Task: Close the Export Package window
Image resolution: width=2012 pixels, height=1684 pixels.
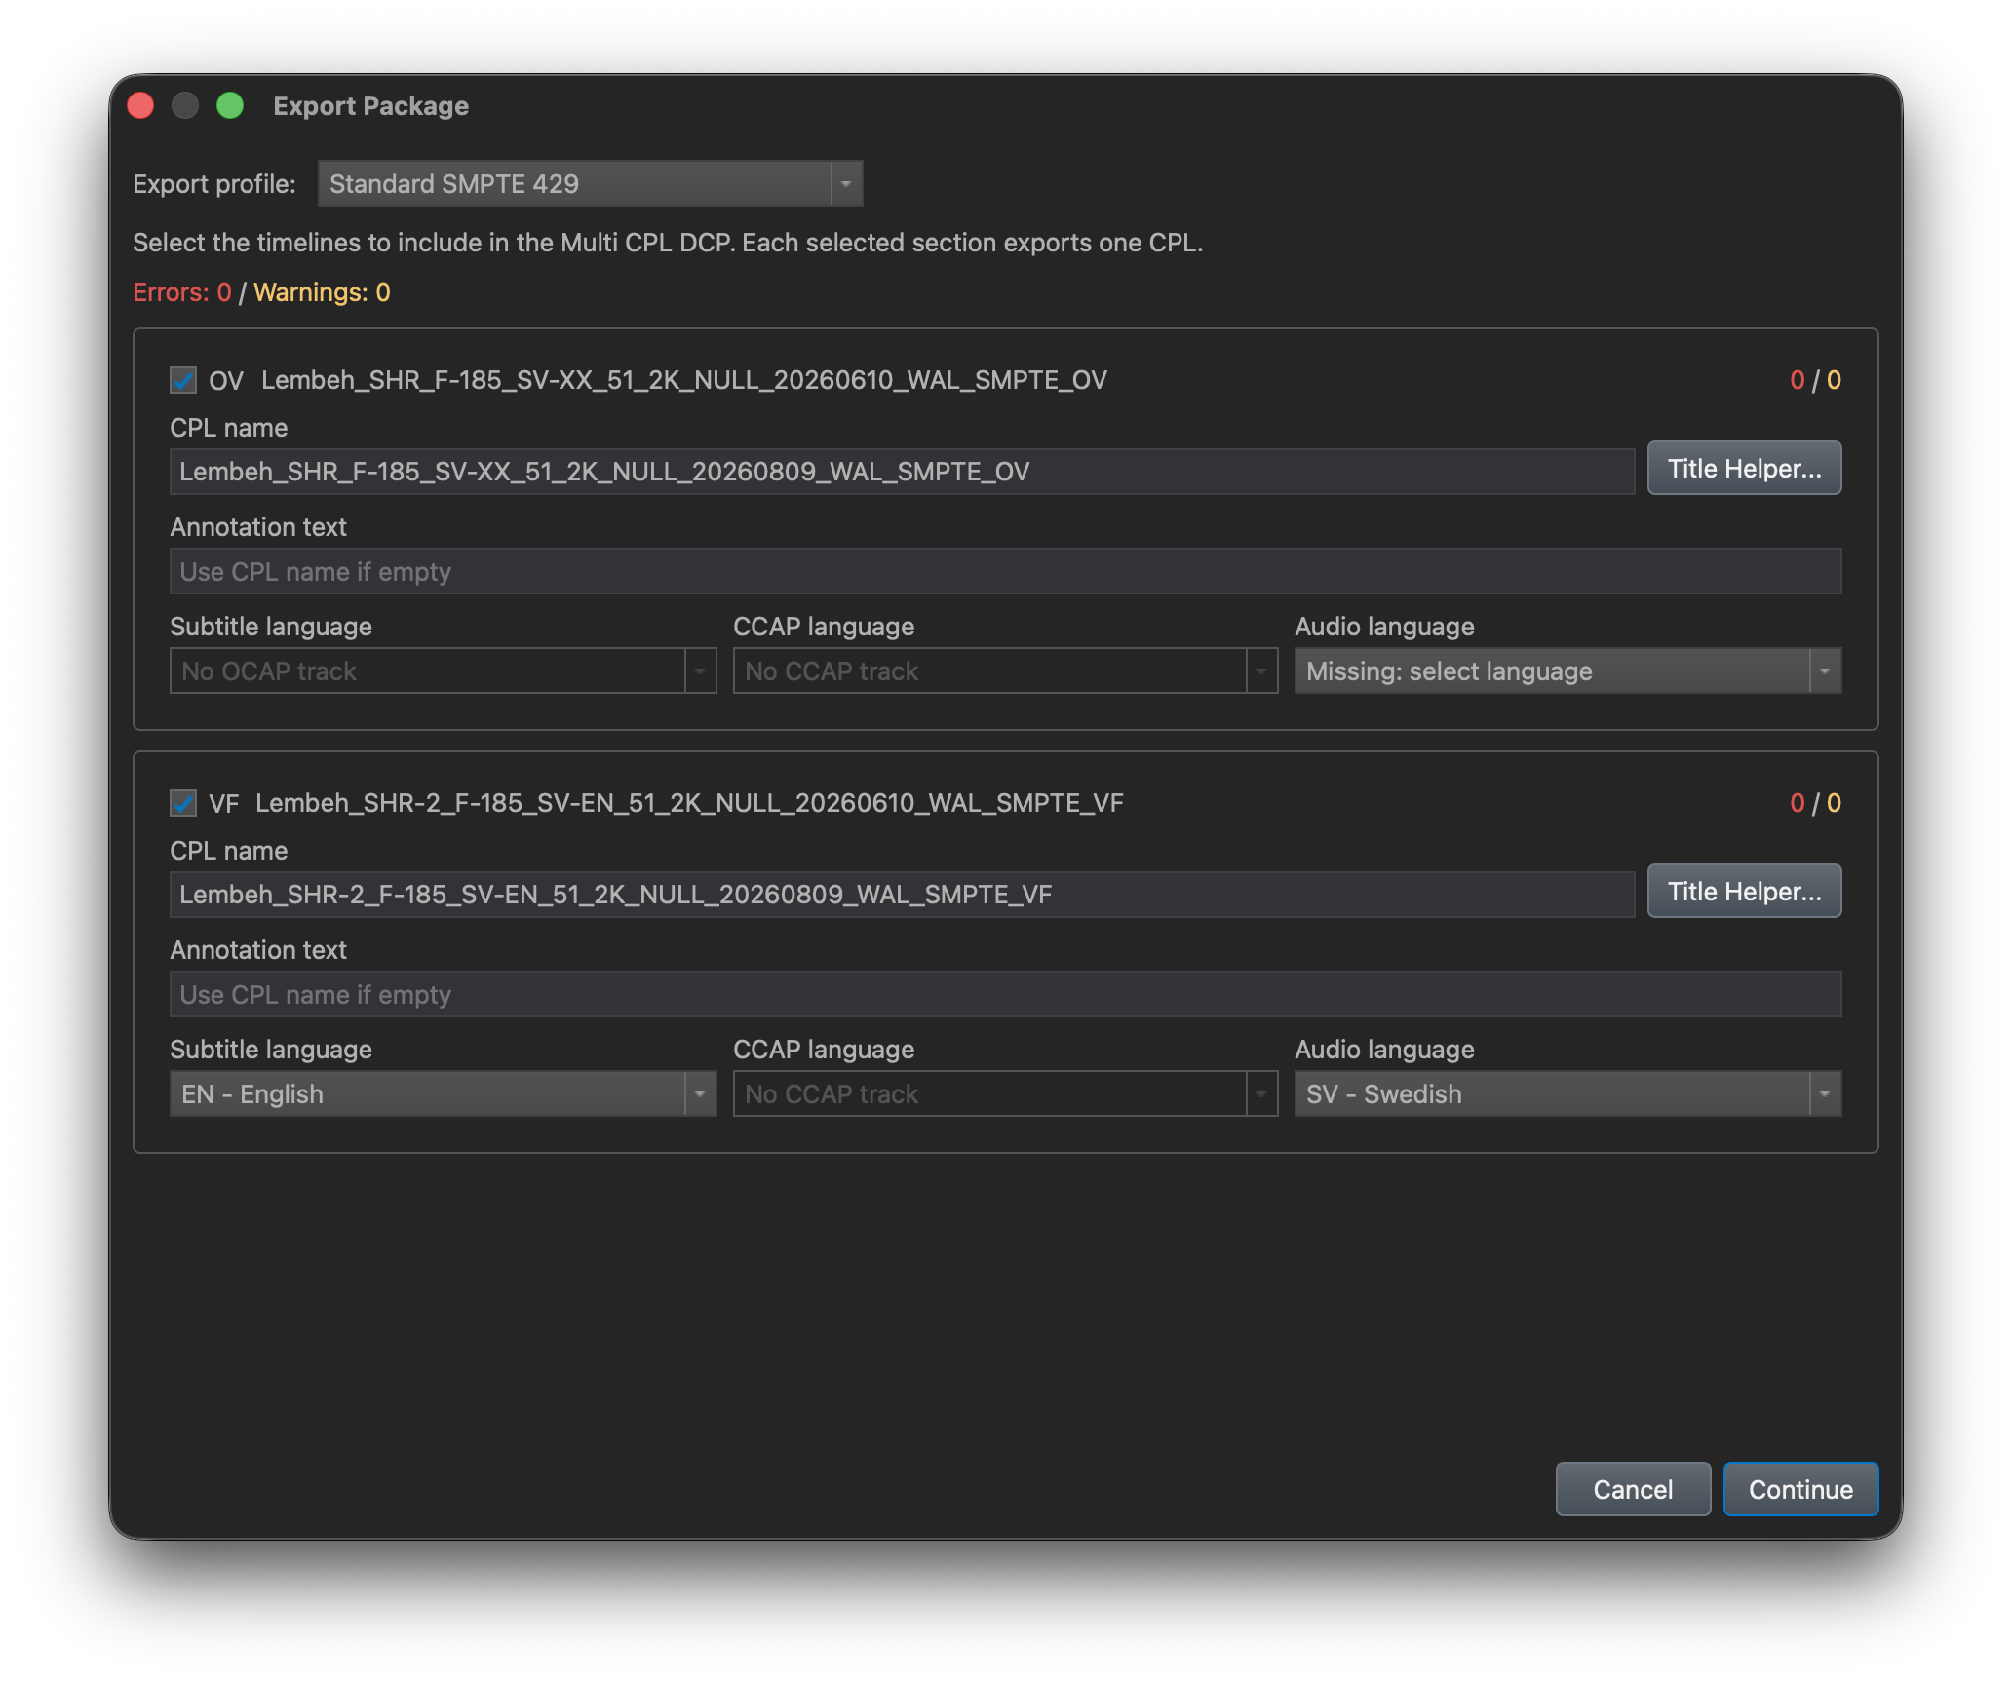Action: pyautogui.click(x=141, y=105)
